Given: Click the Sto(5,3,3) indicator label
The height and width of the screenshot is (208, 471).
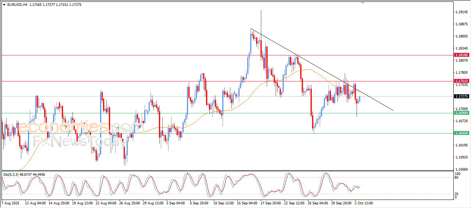Looking at the screenshot, I should (x=11, y=174).
